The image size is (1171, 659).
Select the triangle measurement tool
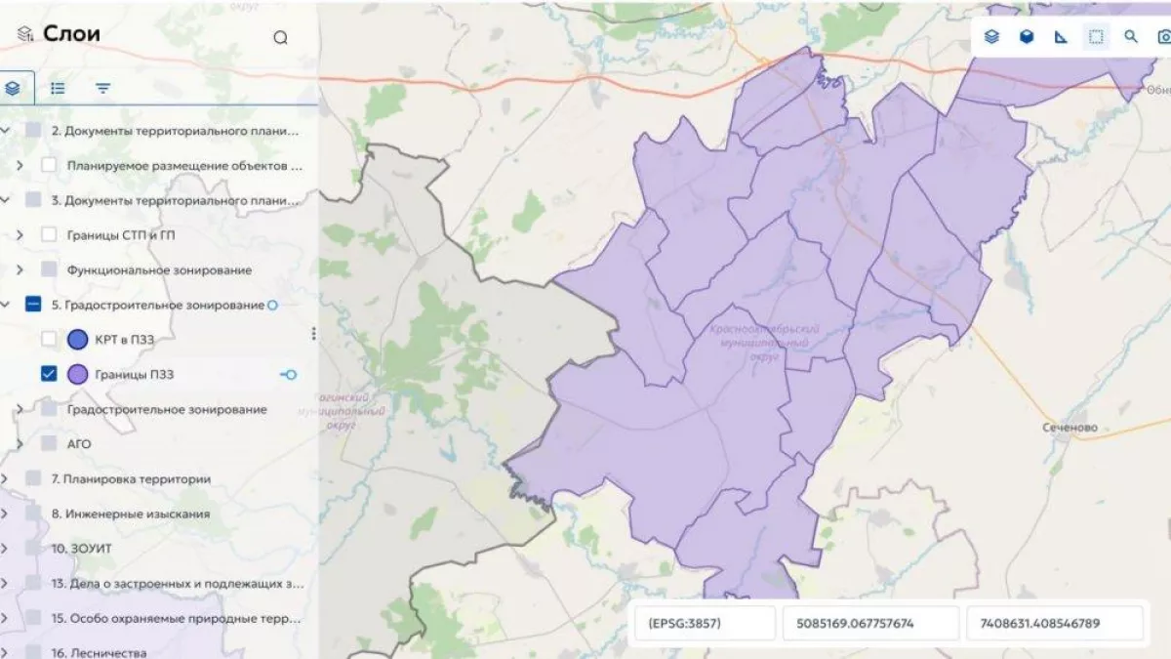(1062, 37)
